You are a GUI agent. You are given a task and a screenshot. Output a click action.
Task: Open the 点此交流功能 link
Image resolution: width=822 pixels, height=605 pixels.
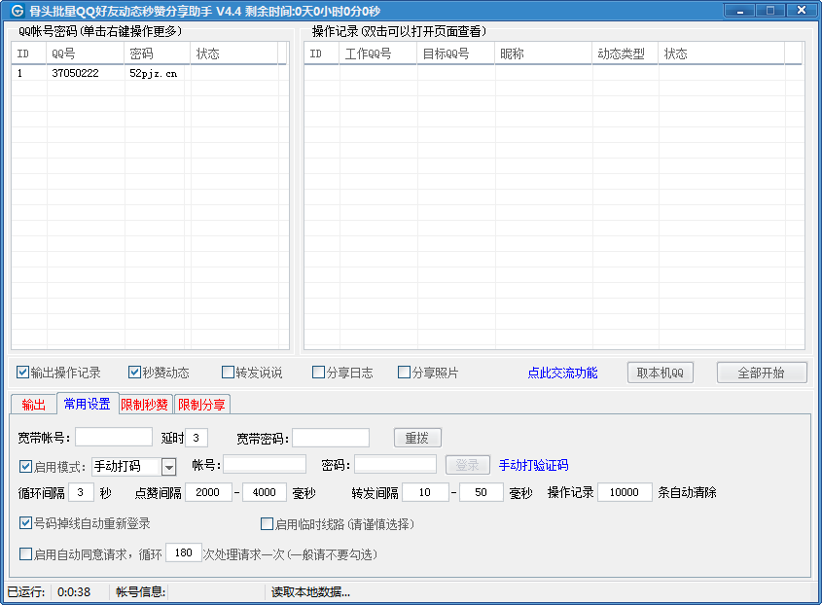(x=562, y=373)
